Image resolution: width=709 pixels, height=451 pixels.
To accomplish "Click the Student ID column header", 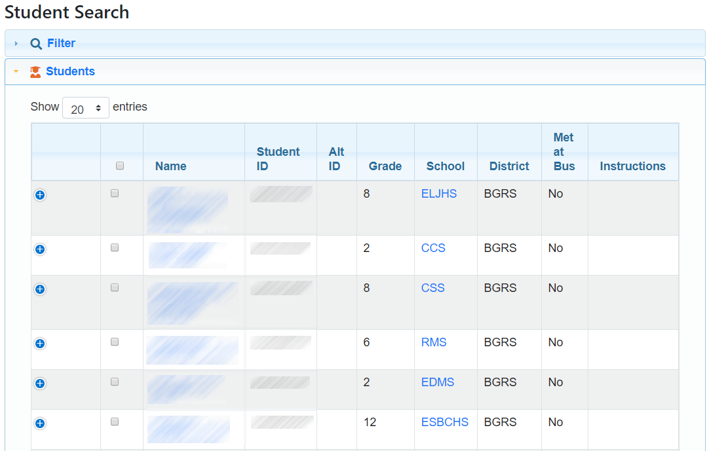I will tap(278, 159).
